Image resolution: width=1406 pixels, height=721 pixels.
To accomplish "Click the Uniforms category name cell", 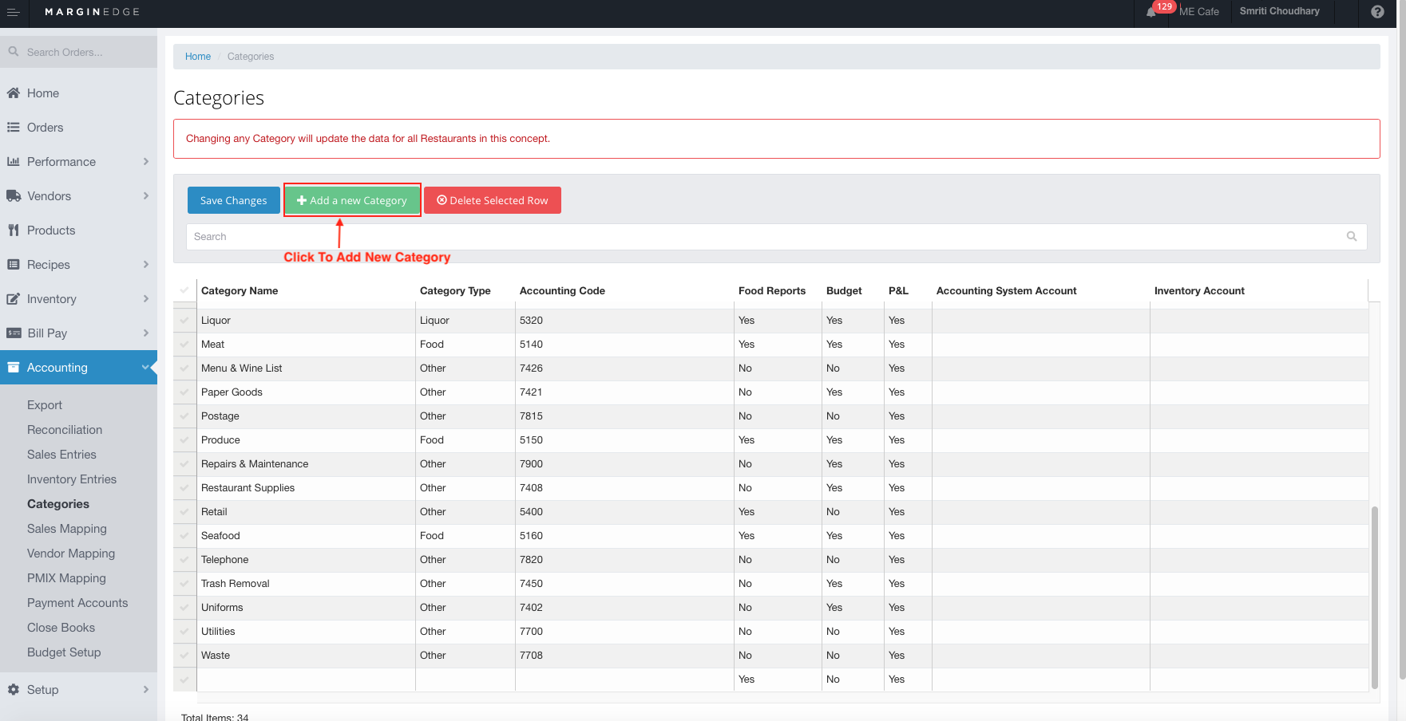I will point(306,608).
